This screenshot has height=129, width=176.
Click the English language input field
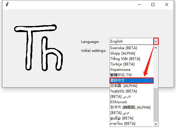pyautogui.click(x=132, y=41)
